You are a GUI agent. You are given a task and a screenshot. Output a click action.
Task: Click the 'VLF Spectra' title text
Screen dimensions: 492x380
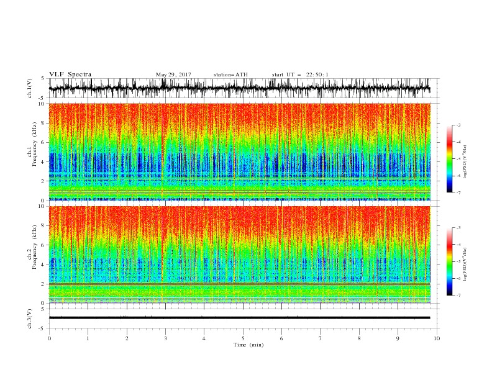click(70, 75)
